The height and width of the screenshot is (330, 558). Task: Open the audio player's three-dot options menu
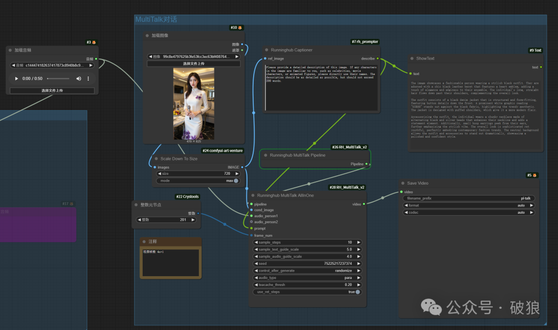click(88, 79)
